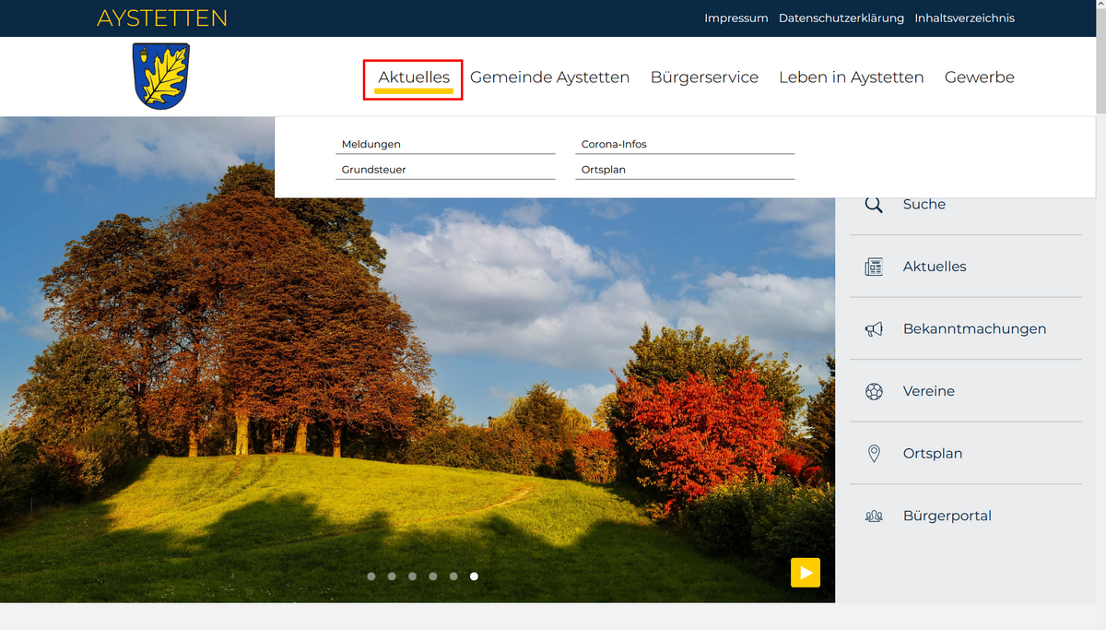Image resolution: width=1106 pixels, height=630 pixels.
Task: Open the Bürgerservice menu
Action: tap(704, 77)
